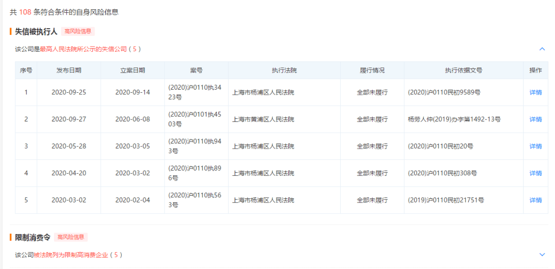This screenshot has width=555, height=269.
Task: Open 详情 for case (2020)沪0110执3423号
Action: pos(535,93)
